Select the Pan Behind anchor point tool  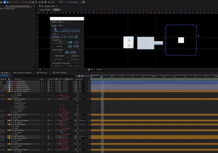(27, 2)
